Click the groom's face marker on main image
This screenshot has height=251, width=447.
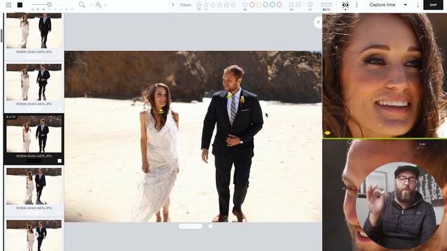(x=230, y=96)
